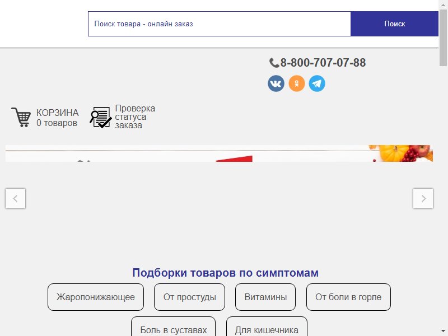Select Для кишечника category

coord(267,326)
